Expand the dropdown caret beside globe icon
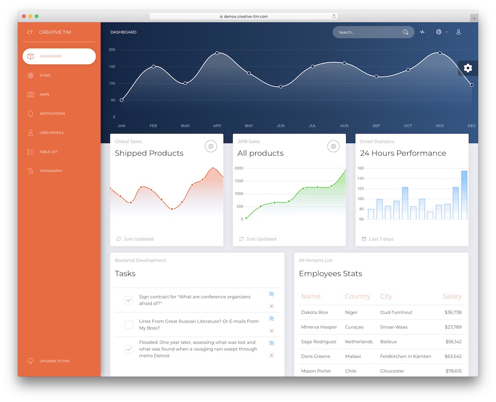 (x=446, y=32)
